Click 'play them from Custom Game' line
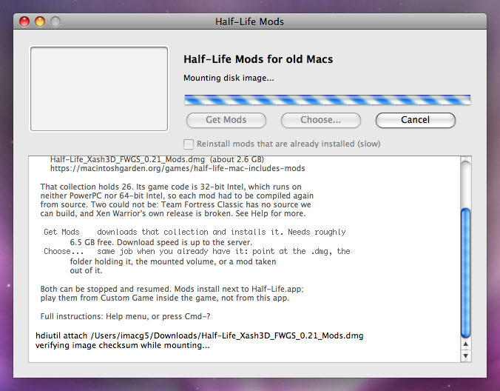 coord(164,298)
